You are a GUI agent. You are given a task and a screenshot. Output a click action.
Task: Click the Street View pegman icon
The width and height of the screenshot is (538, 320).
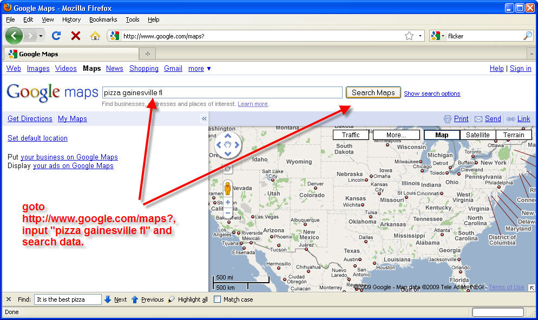[x=227, y=189]
